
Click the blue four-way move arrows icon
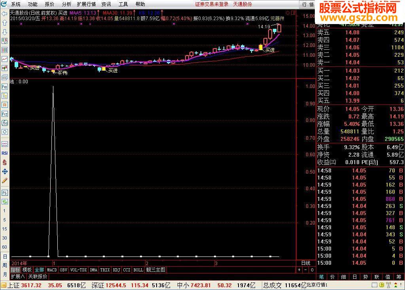4,171
